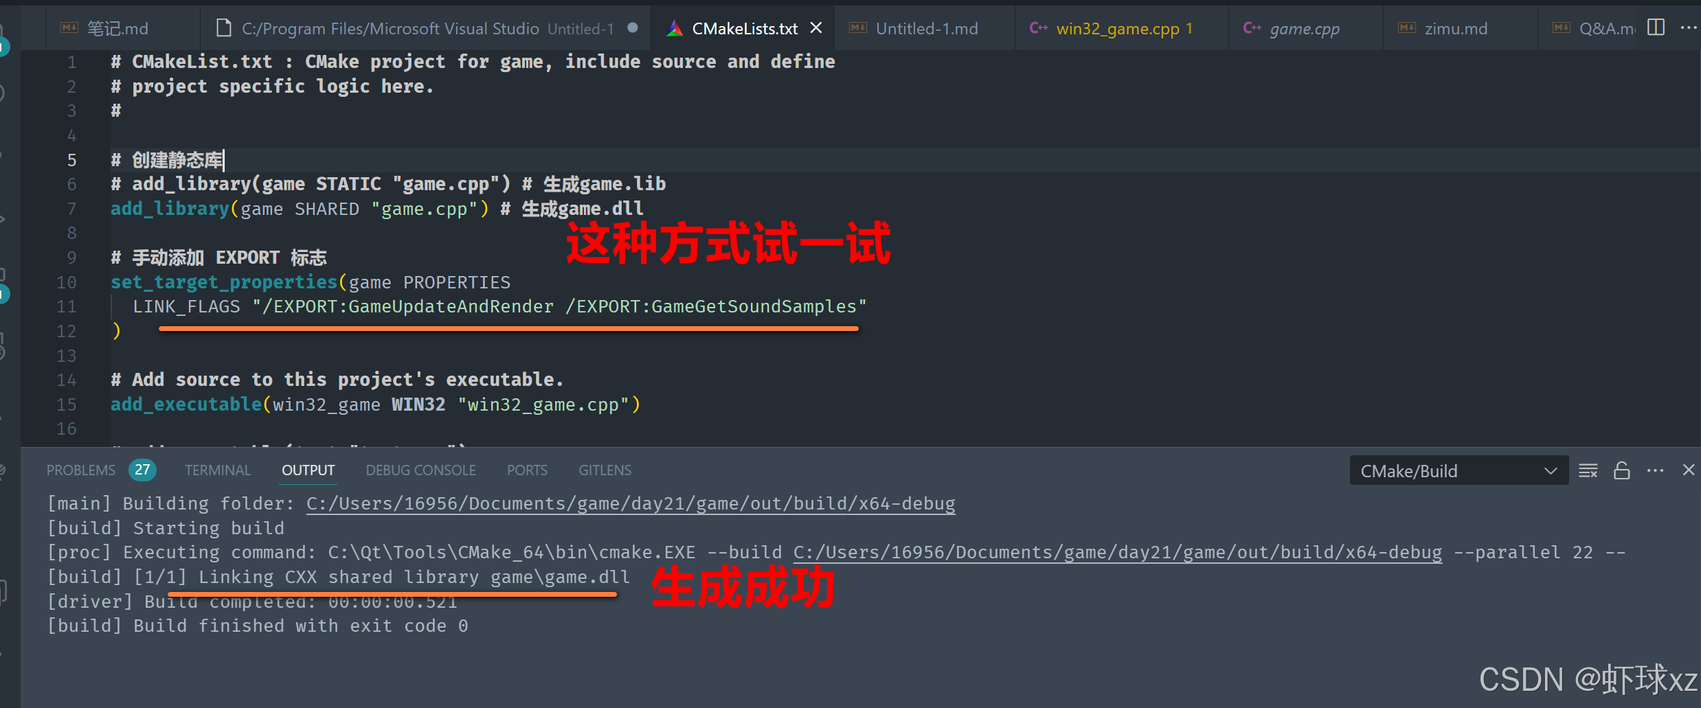Click the # 创建静态库 comment line
1701x708 pixels.
pos(167,160)
